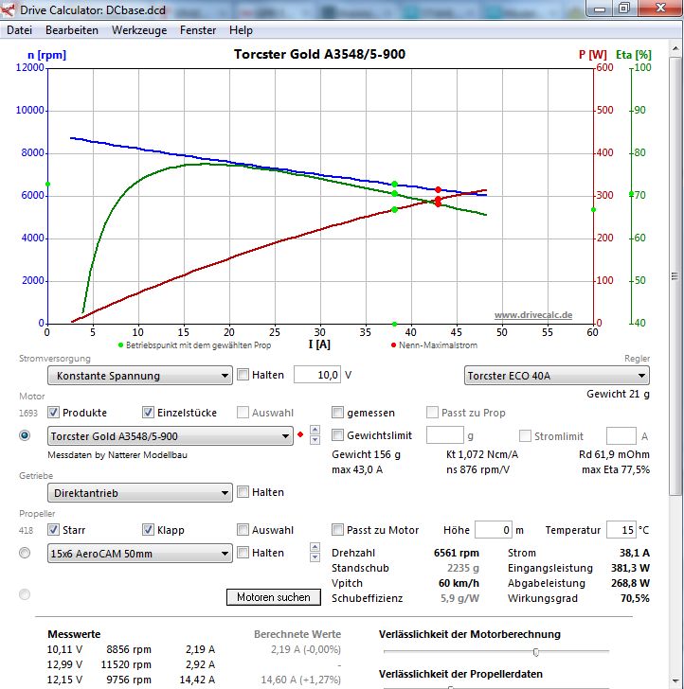Open the Werkzeuge menu
Screen dimensions: 684x689
click(139, 30)
